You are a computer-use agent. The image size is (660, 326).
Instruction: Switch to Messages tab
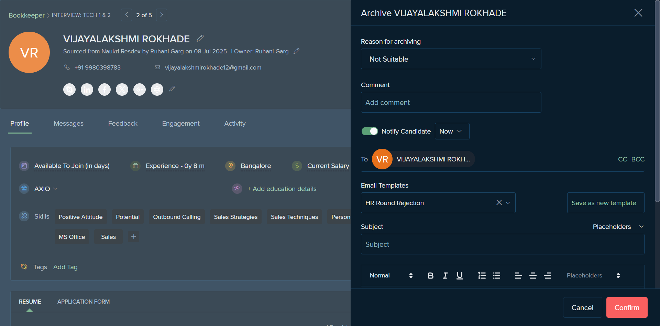[x=69, y=123]
